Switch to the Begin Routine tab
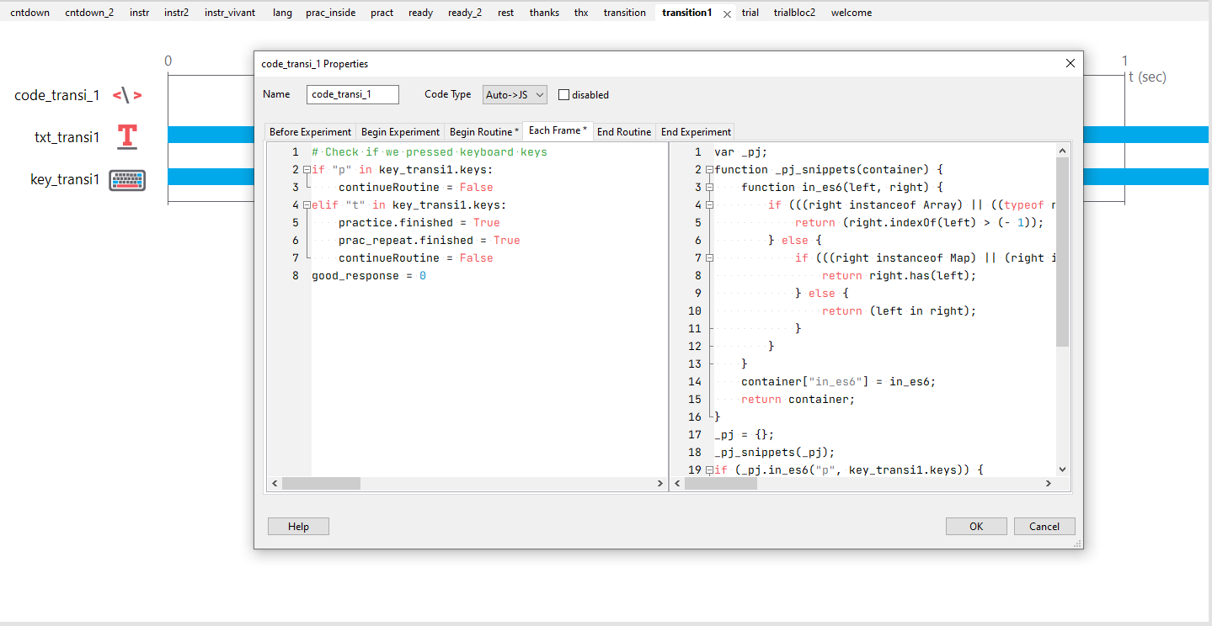 [484, 131]
